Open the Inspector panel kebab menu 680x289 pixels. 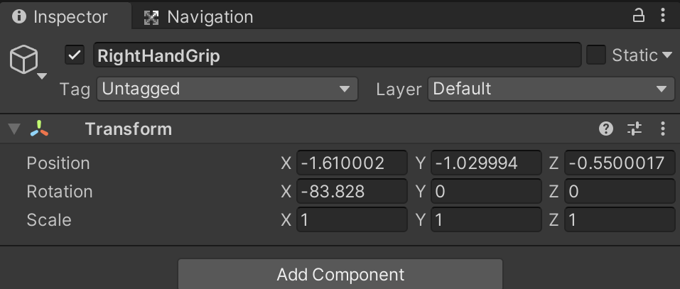664,16
